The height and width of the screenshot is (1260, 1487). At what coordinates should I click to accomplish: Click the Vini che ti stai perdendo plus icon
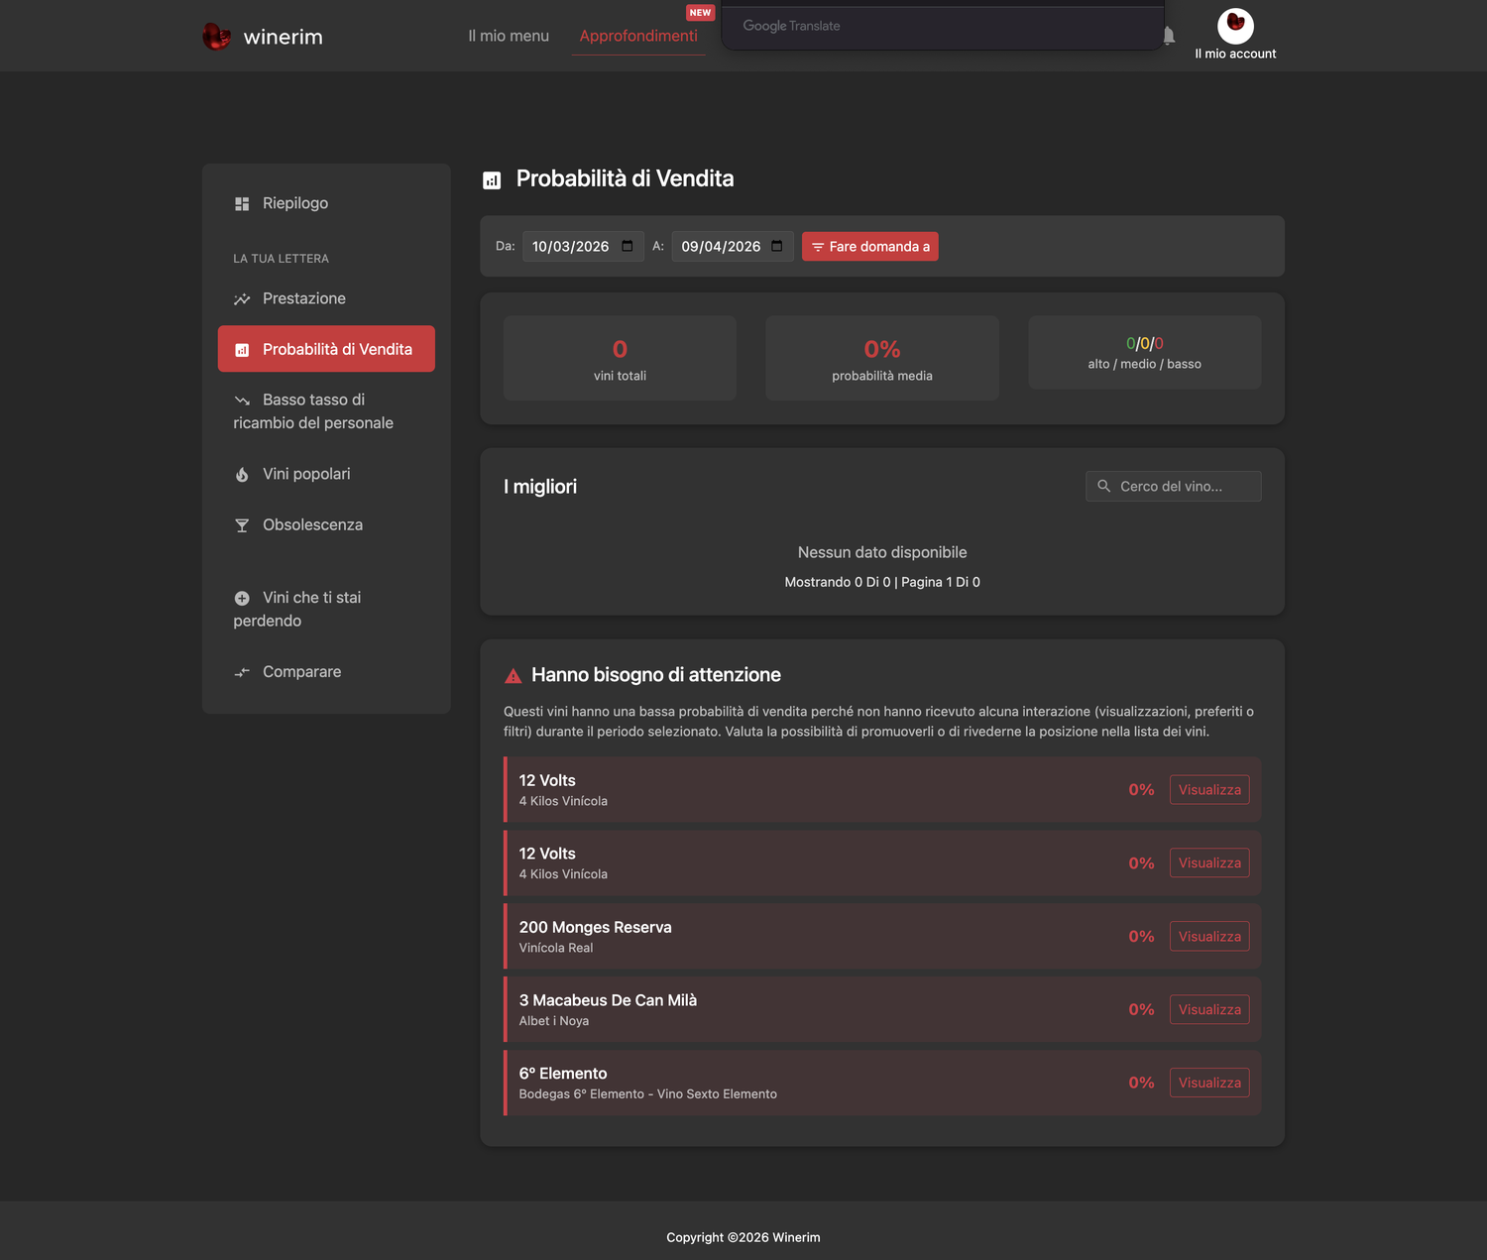click(x=242, y=598)
